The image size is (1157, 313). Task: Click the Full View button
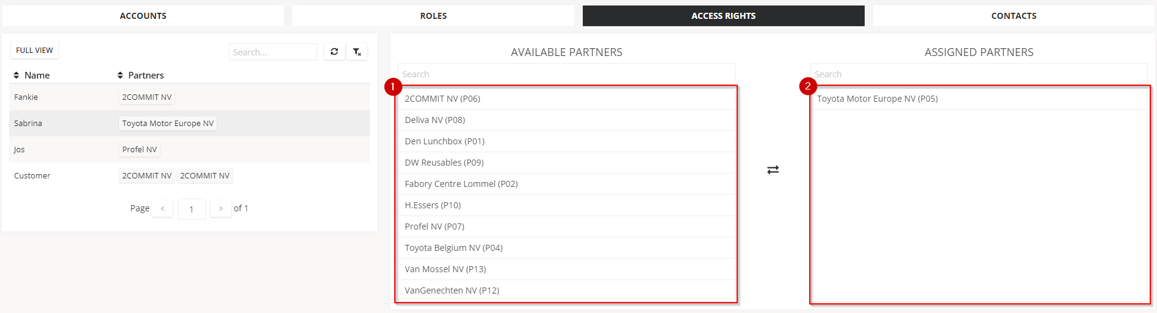(x=34, y=51)
